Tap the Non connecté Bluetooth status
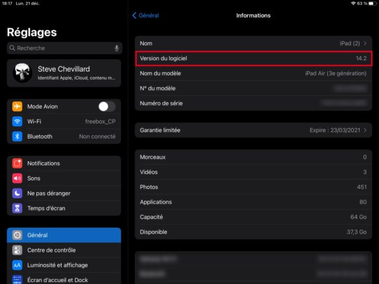 97,137
